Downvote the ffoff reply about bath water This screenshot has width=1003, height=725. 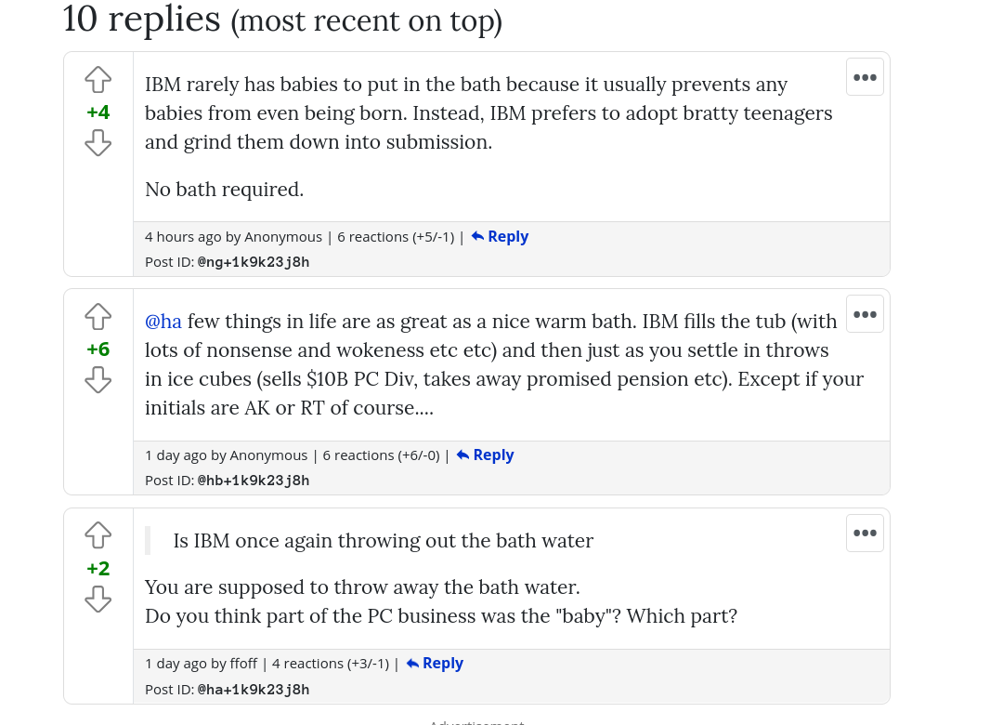(98, 600)
